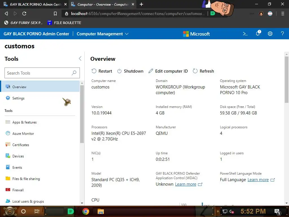Click the Local users icon
Screen dimensions: 289x217
click(8, 201)
